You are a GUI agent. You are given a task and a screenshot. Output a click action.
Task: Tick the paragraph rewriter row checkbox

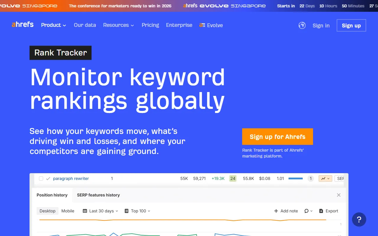point(41,178)
